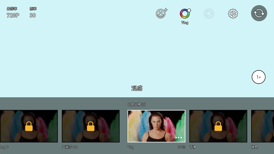Viewport: 274px width, 154px height.
Task: Click the lock icon on 艾丽莎 709
Action: 90,126
